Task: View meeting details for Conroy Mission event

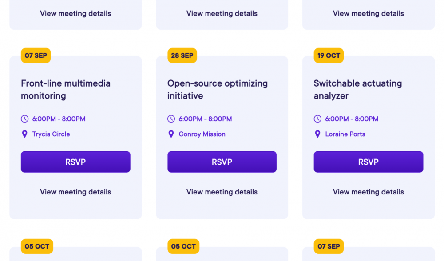Action: click(222, 192)
